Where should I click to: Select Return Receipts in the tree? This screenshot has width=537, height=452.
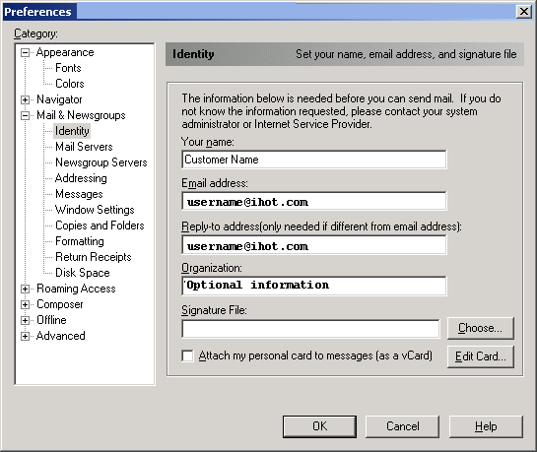click(94, 257)
